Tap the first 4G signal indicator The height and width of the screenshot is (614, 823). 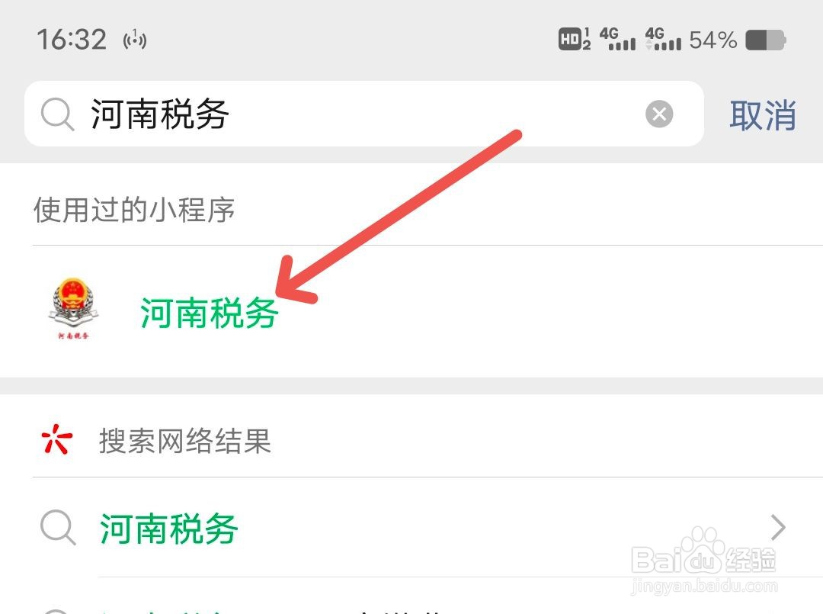pyautogui.click(x=617, y=40)
